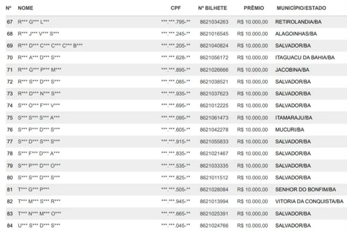Select ticket number 8621038521

click(214, 82)
